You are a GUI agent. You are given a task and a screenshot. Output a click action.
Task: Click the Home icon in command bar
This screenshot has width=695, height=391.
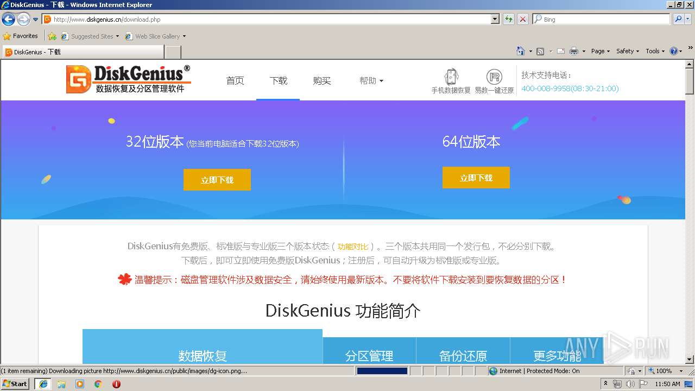tap(520, 51)
